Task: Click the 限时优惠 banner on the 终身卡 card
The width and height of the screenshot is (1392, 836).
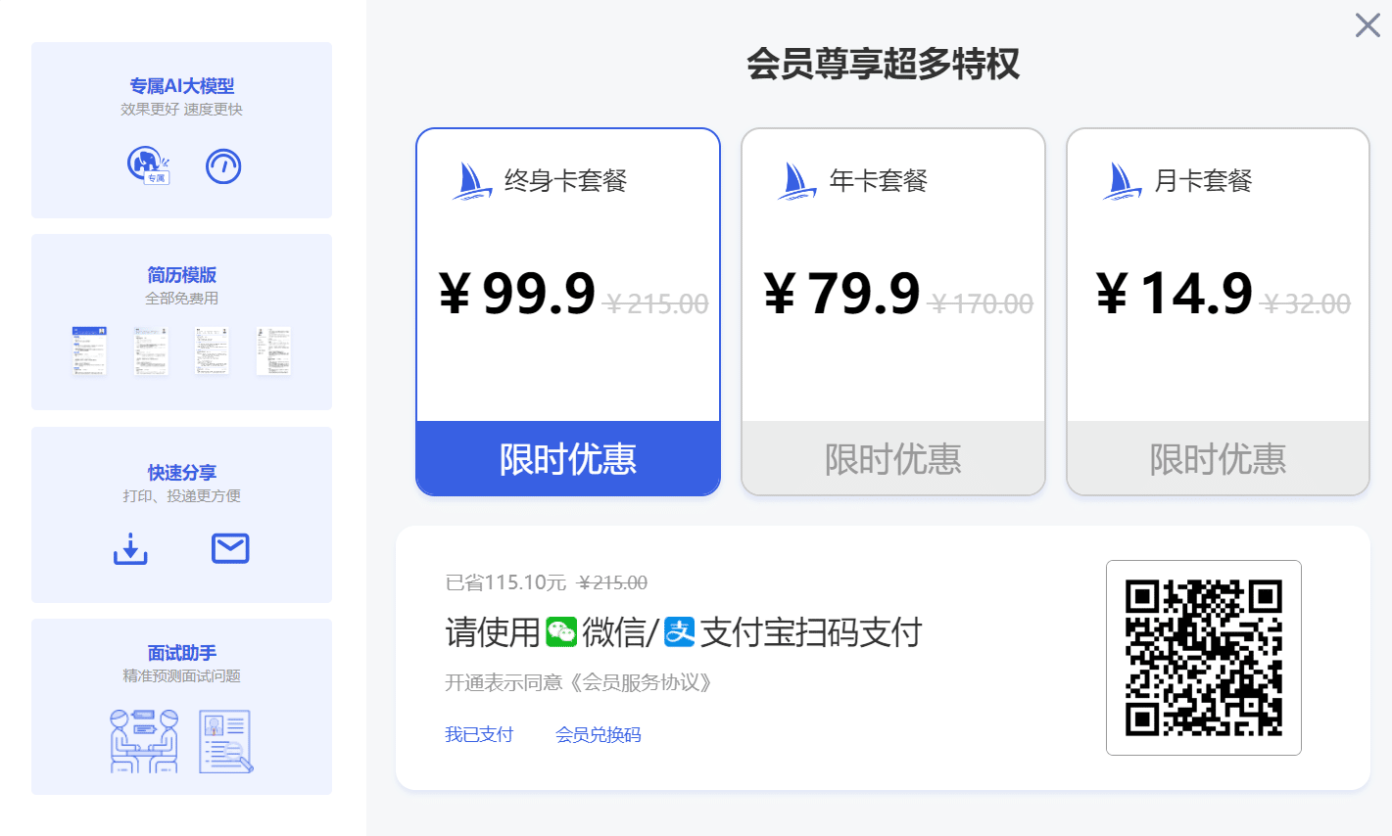Action: [567, 458]
